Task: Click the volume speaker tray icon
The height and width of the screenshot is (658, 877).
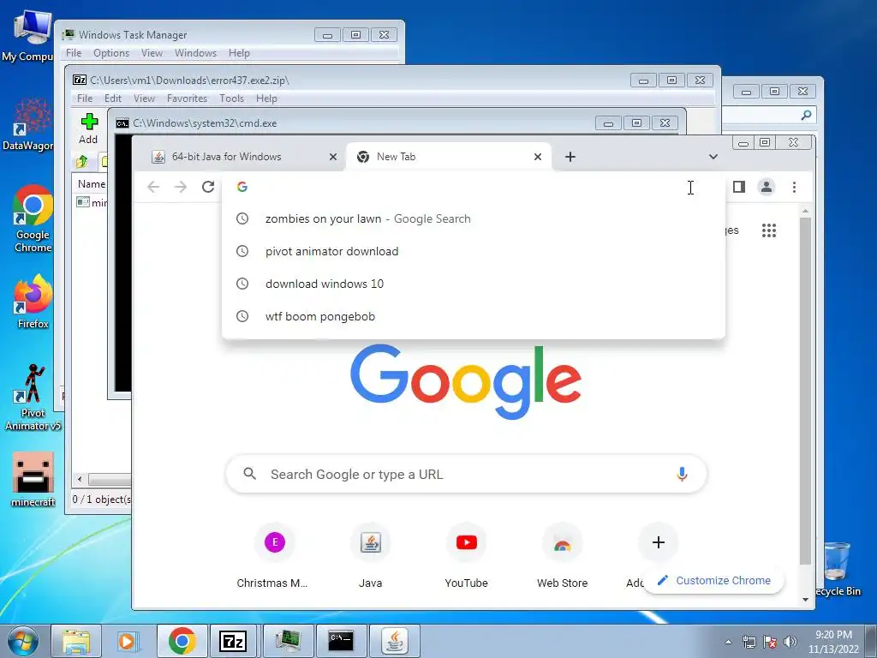Action: click(790, 642)
